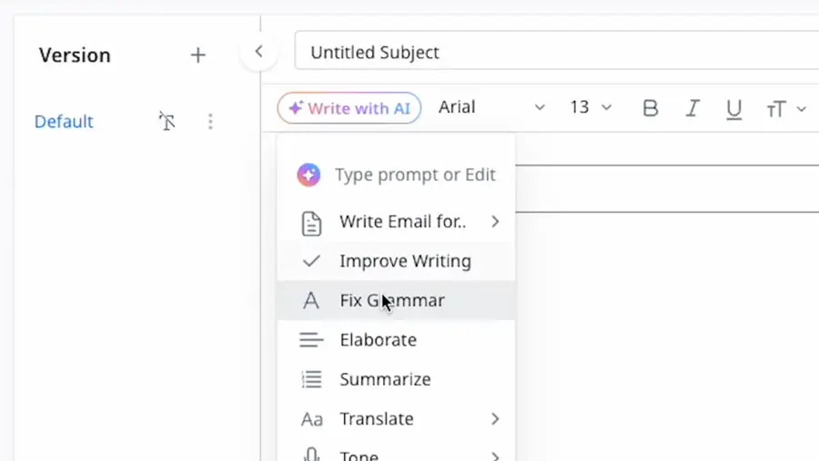Toggle underline formatting

(x=733, y=108)
